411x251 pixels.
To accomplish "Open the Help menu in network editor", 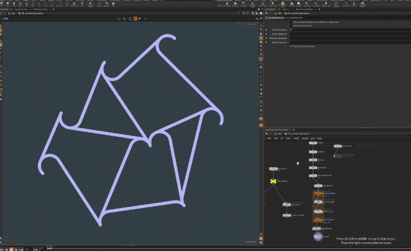I will point(320,138).
